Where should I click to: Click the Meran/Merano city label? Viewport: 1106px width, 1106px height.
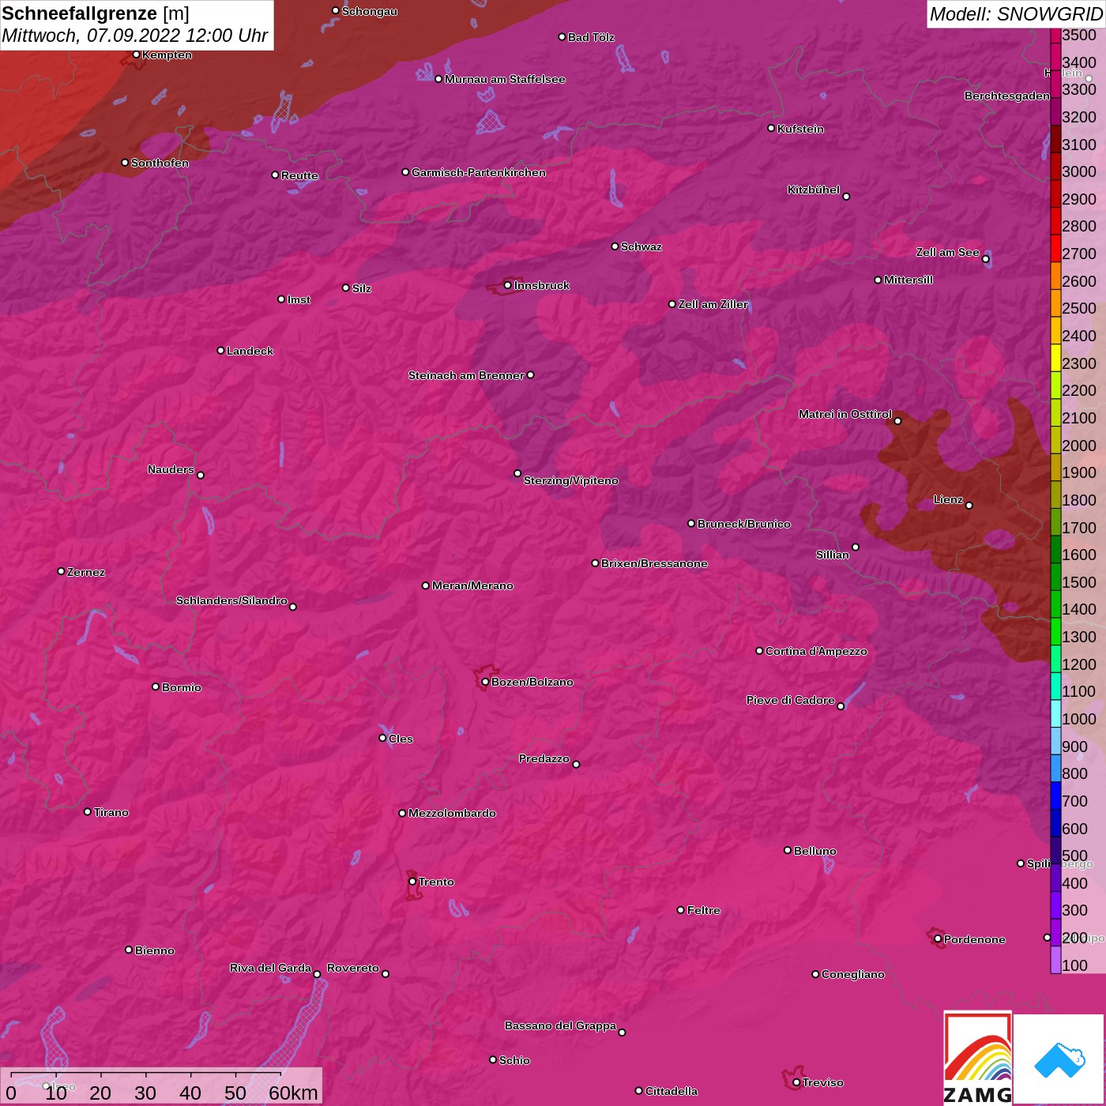point(472,585)
